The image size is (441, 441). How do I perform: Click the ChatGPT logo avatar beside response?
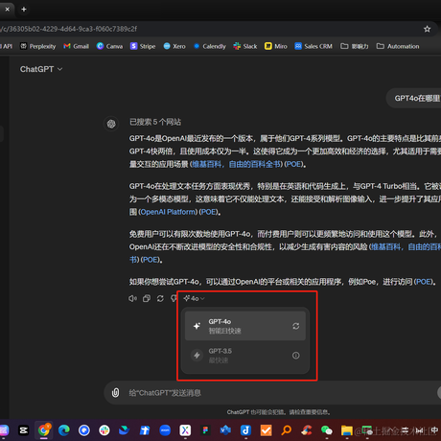[x=111, y=124]
